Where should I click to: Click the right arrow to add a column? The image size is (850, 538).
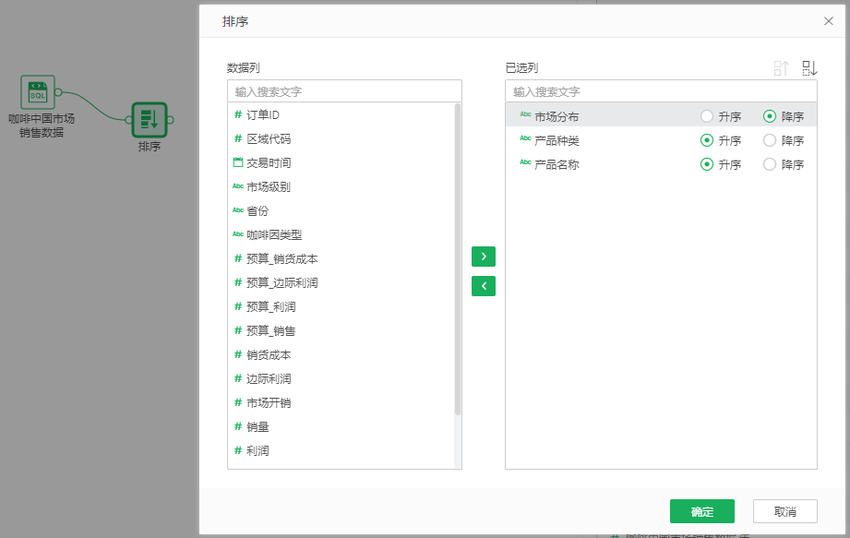pos(483,257)
